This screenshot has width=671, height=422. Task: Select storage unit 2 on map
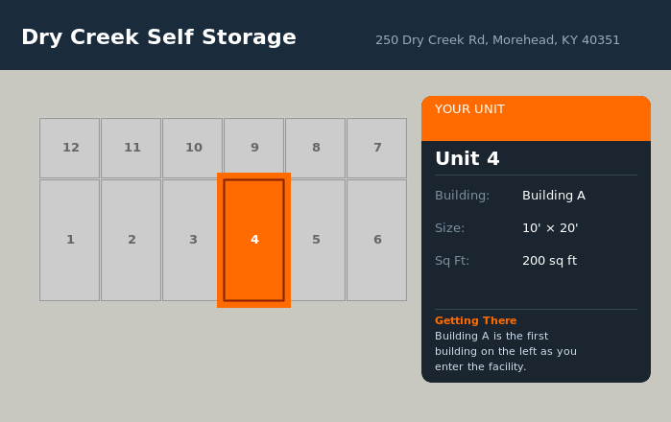[131, 240]
